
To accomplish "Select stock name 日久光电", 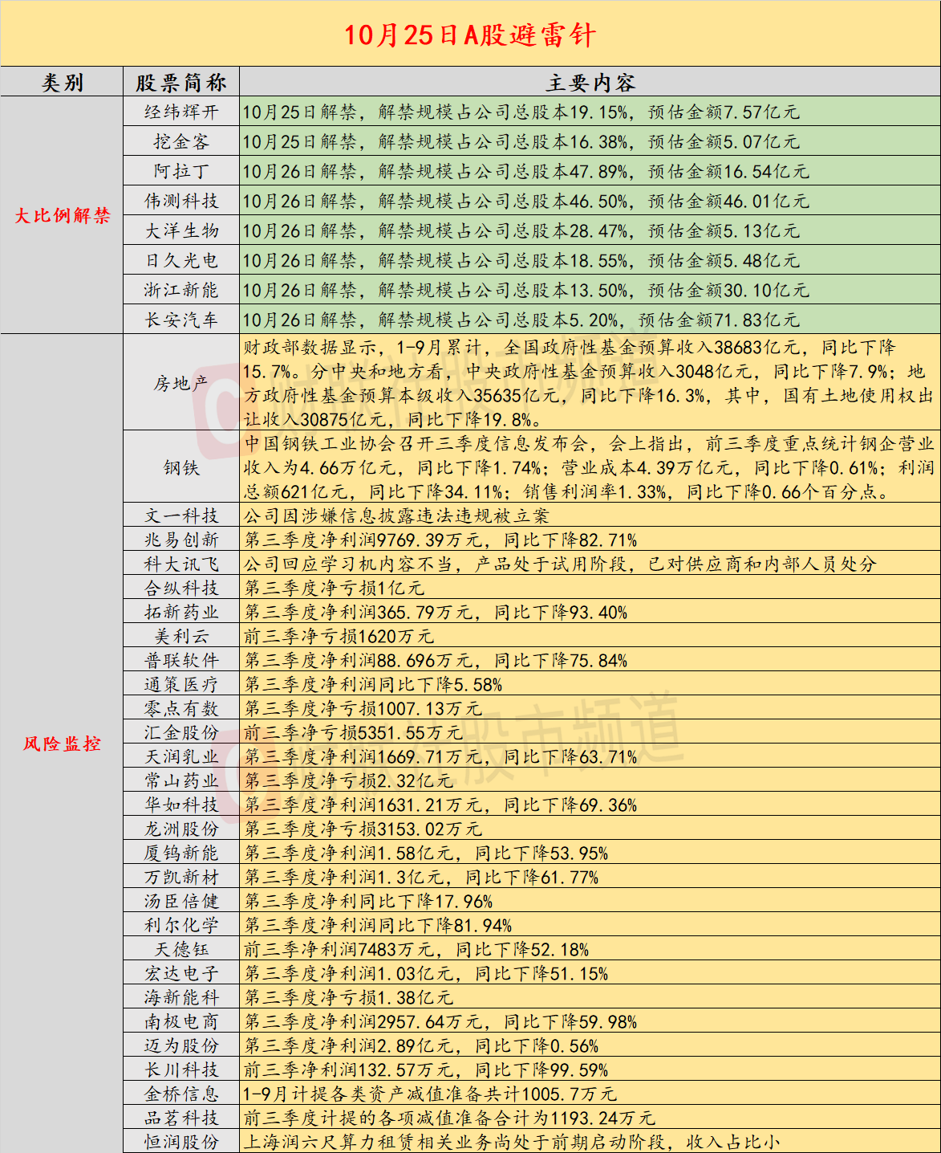I will [x=181, y=260].
